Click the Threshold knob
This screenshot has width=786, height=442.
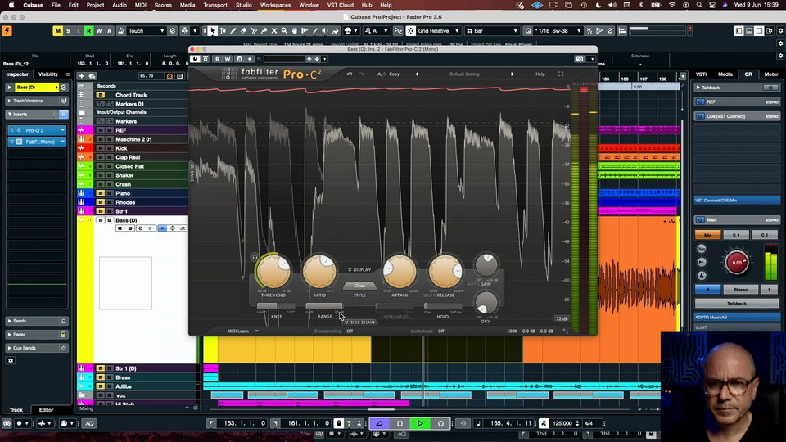point(273,271)
